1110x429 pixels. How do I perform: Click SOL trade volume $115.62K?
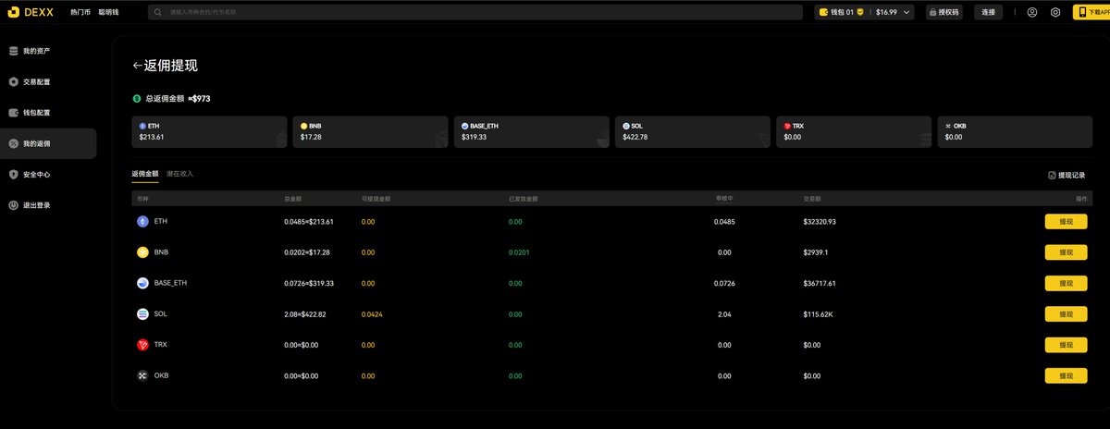click(818, 314)
